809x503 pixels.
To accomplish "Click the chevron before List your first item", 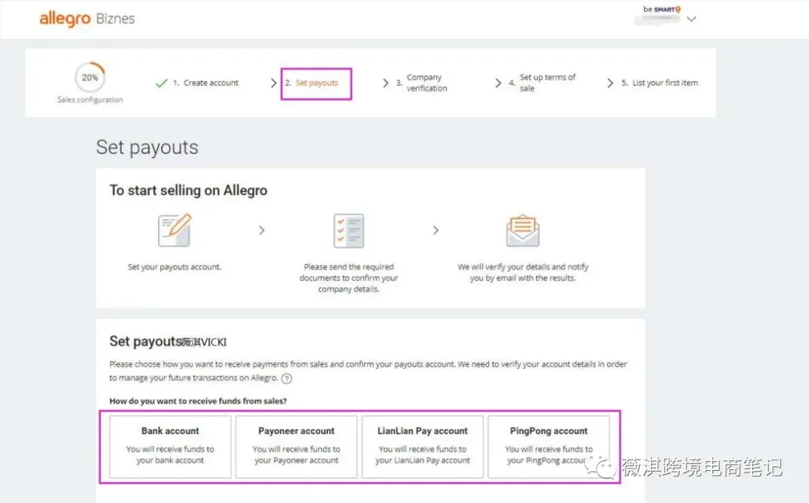I will point(610,82).
